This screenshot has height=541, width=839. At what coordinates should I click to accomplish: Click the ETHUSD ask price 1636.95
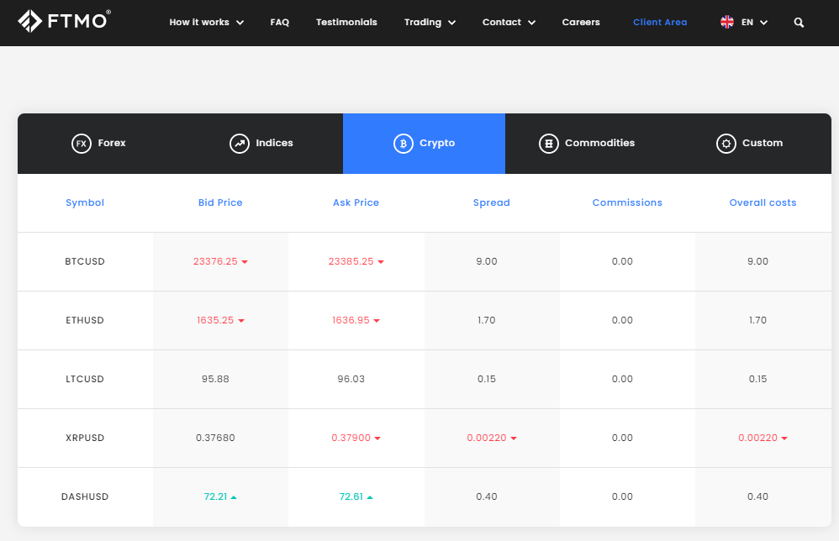(x=351, y=320)
